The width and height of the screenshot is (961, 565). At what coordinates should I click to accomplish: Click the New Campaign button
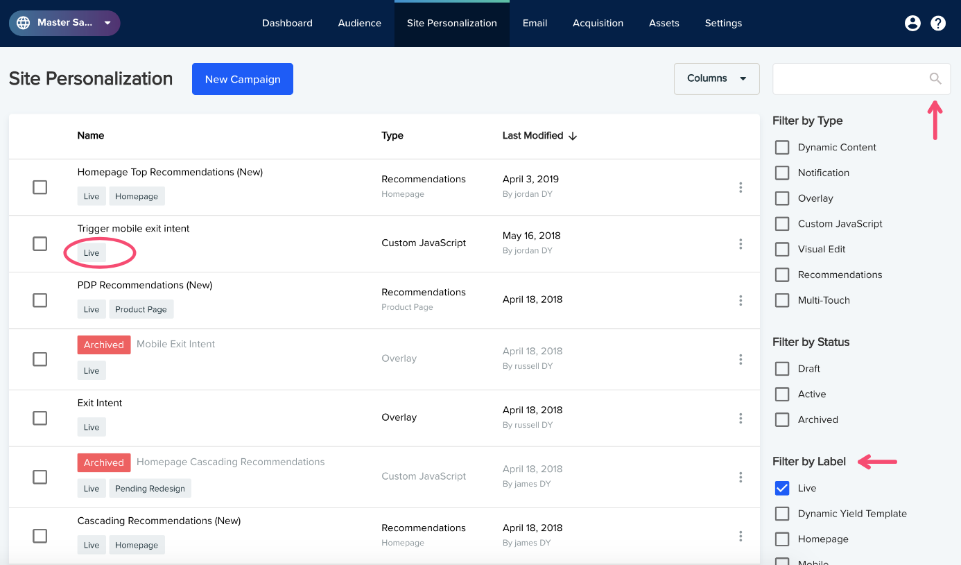pyautogui.click(x=243, y=79)
